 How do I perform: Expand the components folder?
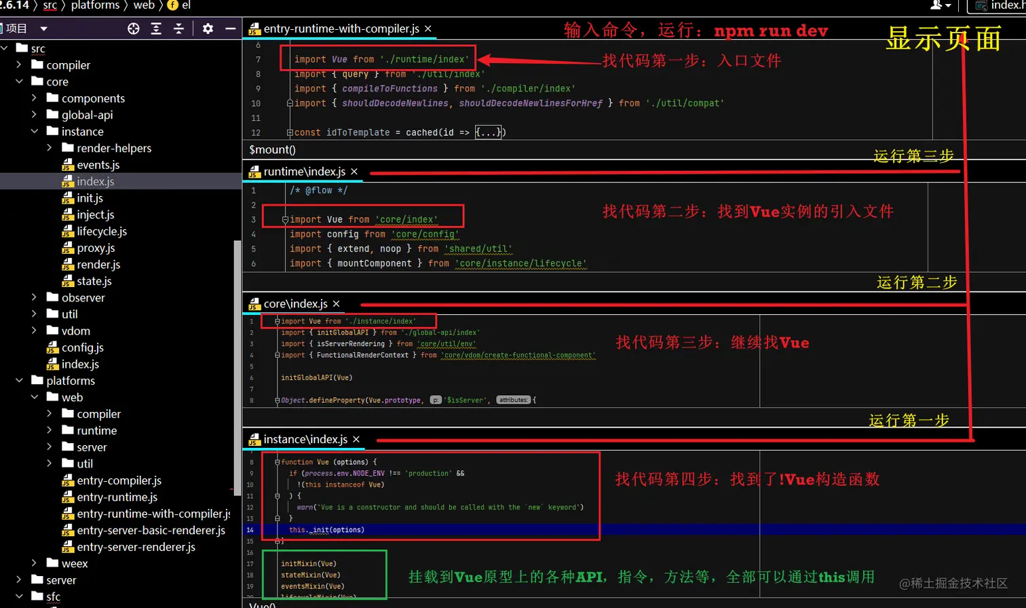[x=34, y=98]
